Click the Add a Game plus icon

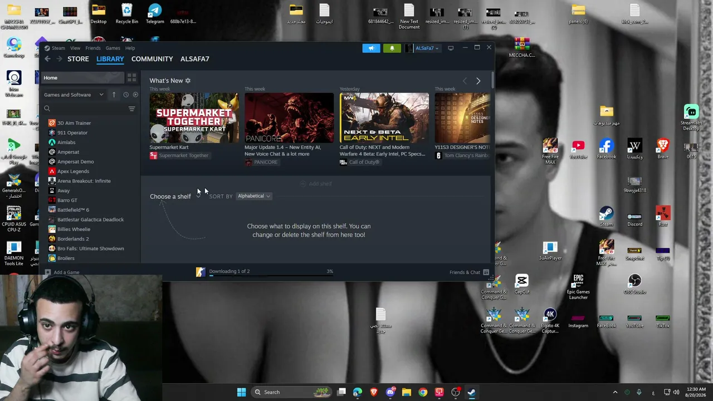tap(48, 272)
